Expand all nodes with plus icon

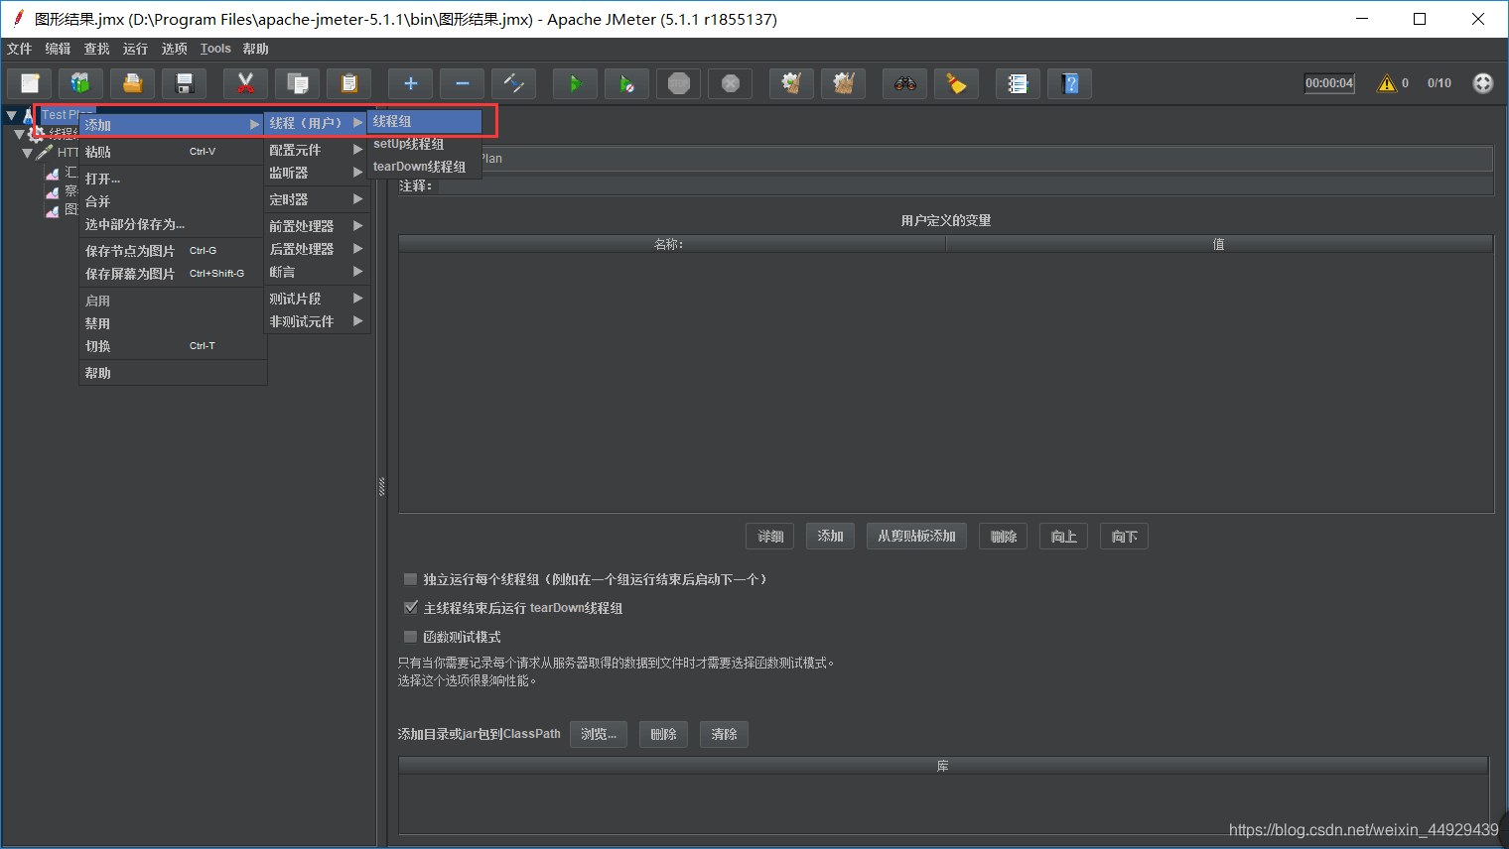tap(410, 83)
